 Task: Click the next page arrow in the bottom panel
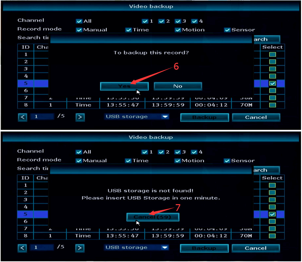point(79,248)
